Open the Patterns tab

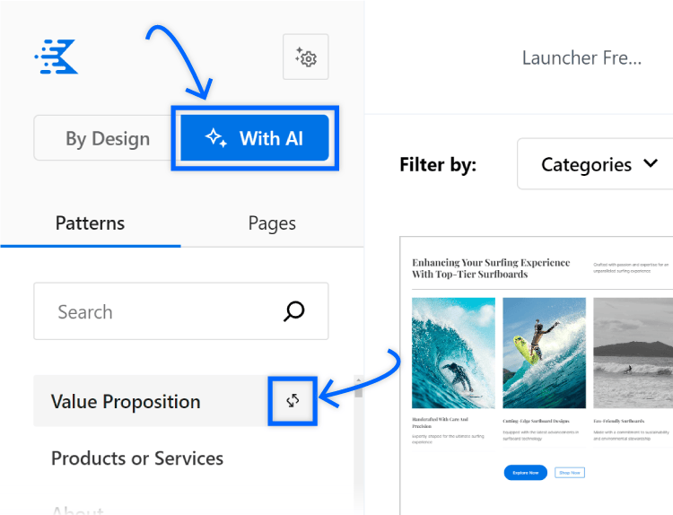click(90, 223)
